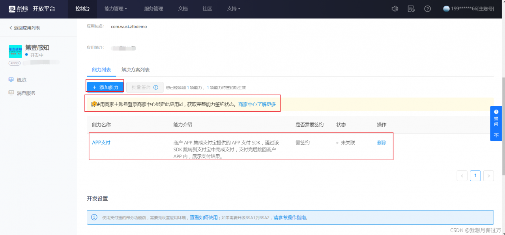Click the collapse arrow under 提问 widget
This screenshot has width=505, height=235.
[496, 135]
